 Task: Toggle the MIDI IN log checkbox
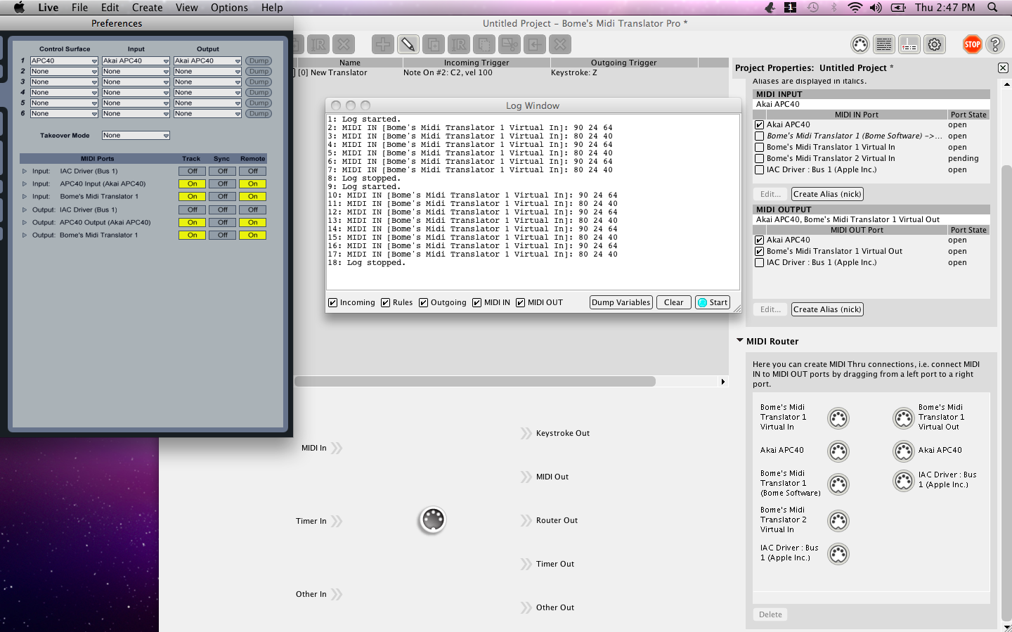(477, 303)
